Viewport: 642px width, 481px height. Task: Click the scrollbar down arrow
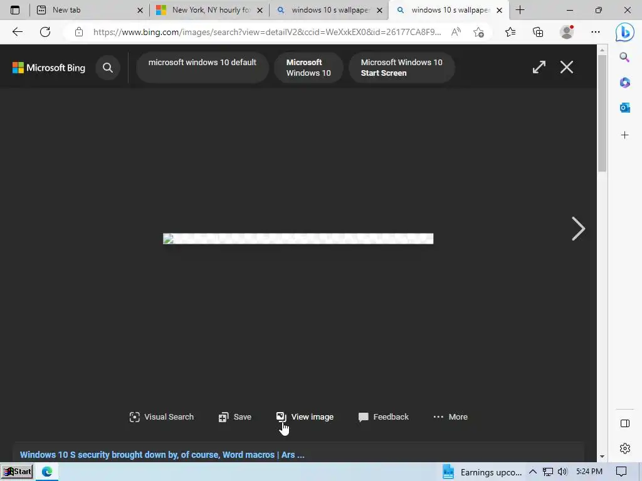pyautogui.click(x=602, y=456)
